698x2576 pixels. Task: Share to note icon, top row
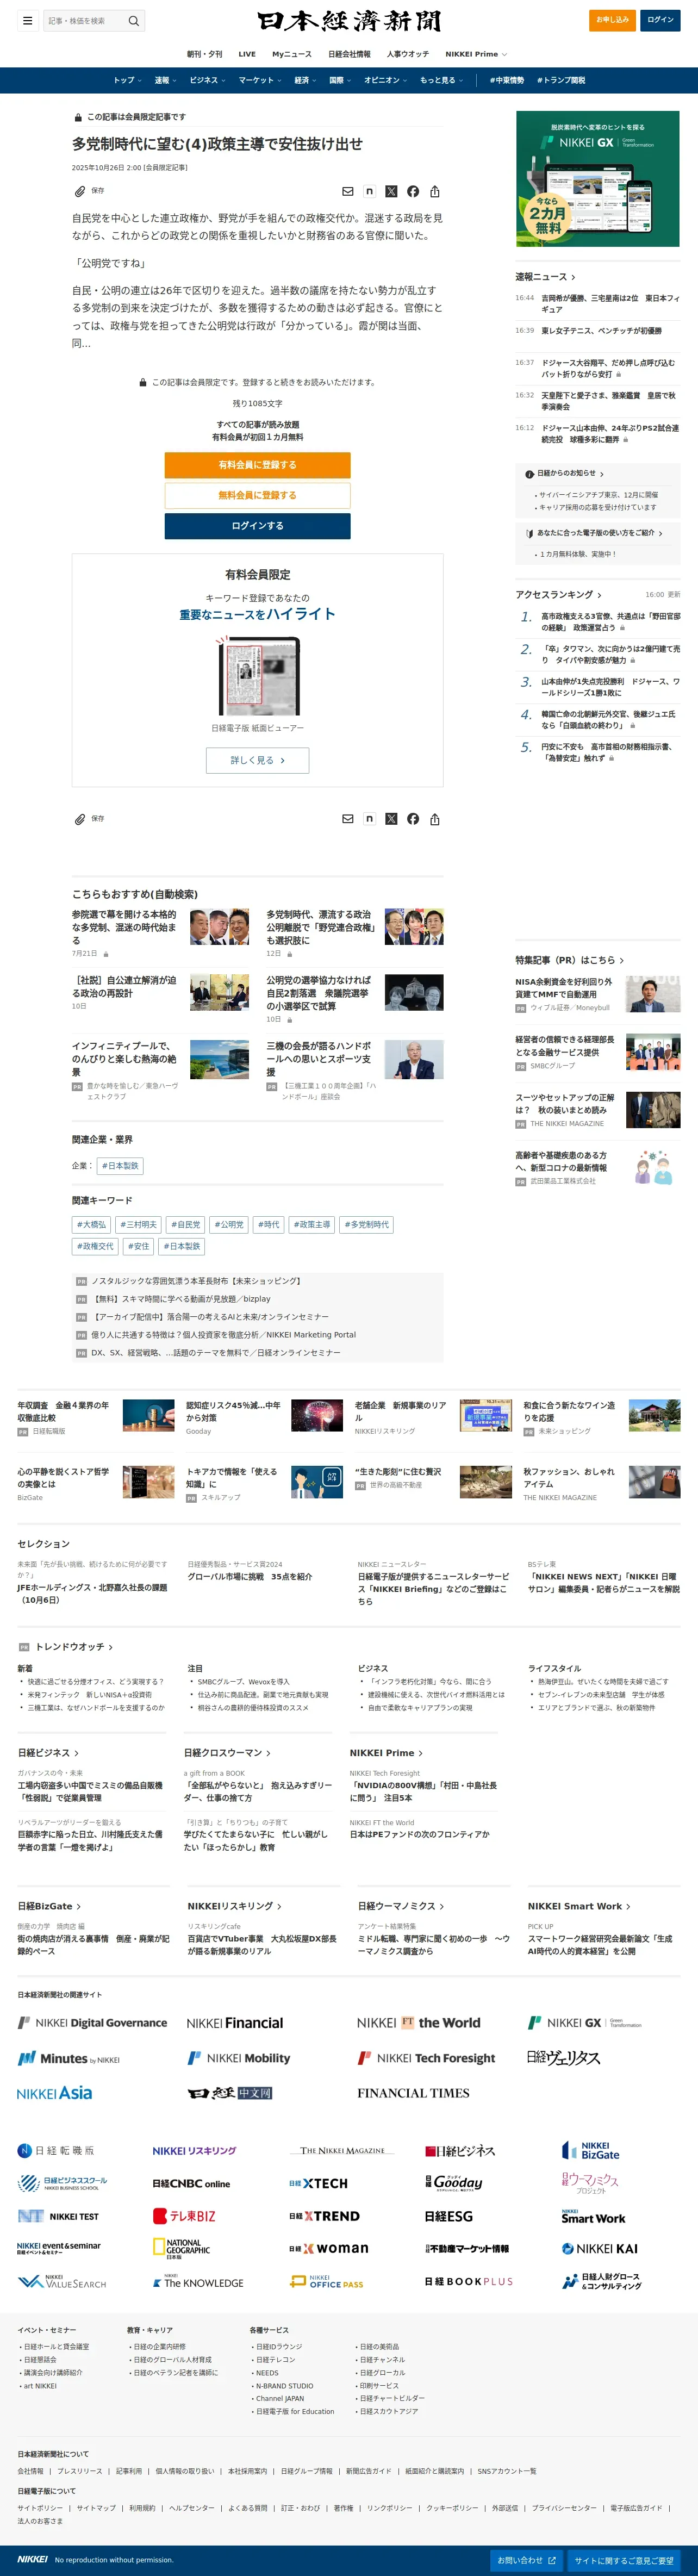pyautogui.click(x=369, y=191)
